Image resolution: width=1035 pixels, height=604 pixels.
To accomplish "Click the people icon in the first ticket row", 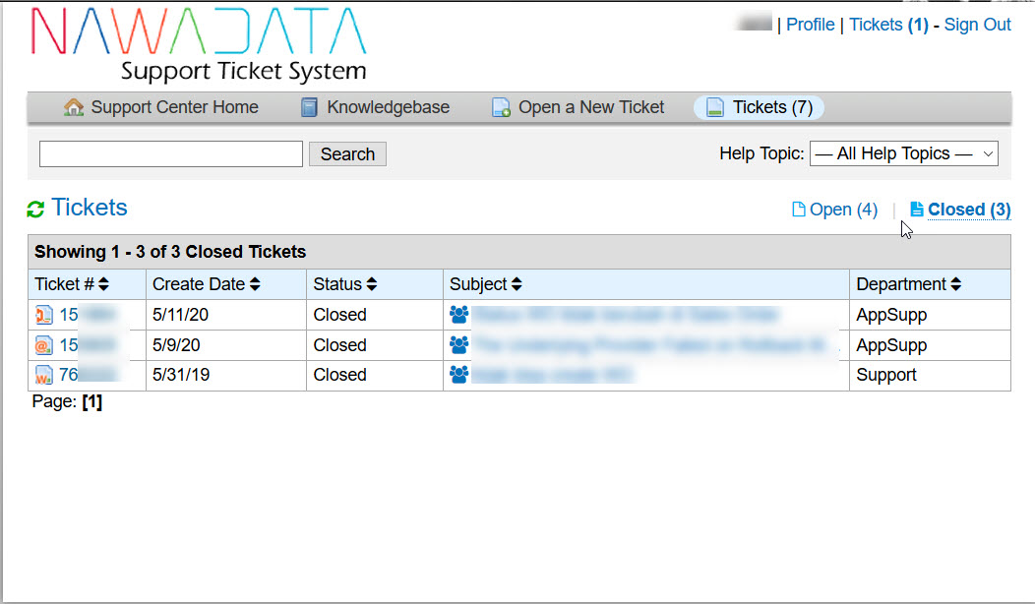I will [x=458, y=315].
